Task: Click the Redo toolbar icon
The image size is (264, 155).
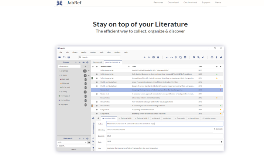Action: pos(171,58)
